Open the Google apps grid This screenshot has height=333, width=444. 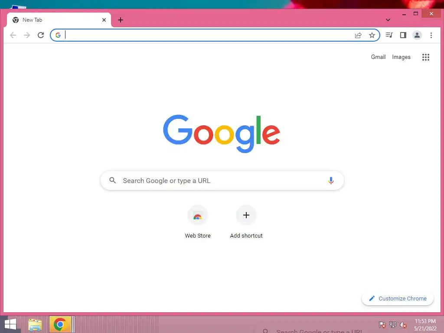tap(426, 57)
